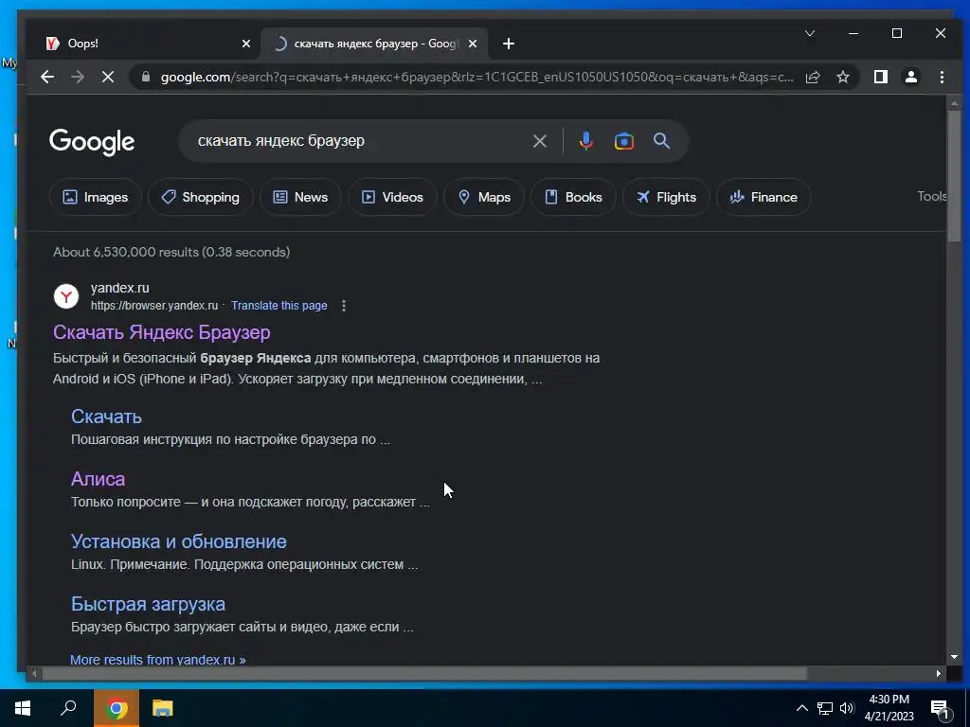
Task: Click More results from yandex.ru
Action: point(158,660)
